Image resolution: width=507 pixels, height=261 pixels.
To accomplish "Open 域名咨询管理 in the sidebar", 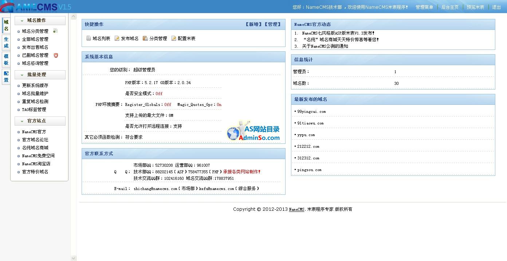I will [x=35, y=63].
